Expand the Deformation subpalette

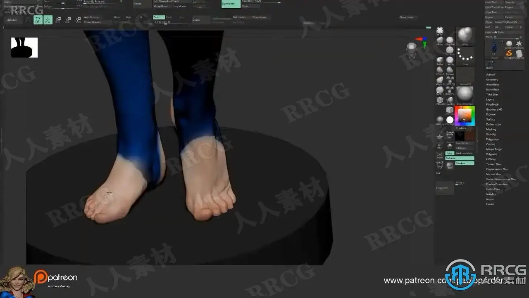[x=493, y=124]
